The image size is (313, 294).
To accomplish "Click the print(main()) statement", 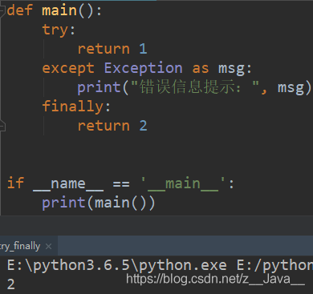I will [99, 203].
